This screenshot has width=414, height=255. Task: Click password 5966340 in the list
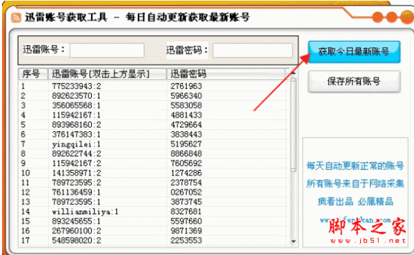pyautogui.click(x=186, y=96)
